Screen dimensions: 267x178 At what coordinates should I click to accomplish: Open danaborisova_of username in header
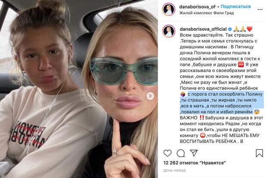pyautogui.click(x=198, y=6)
